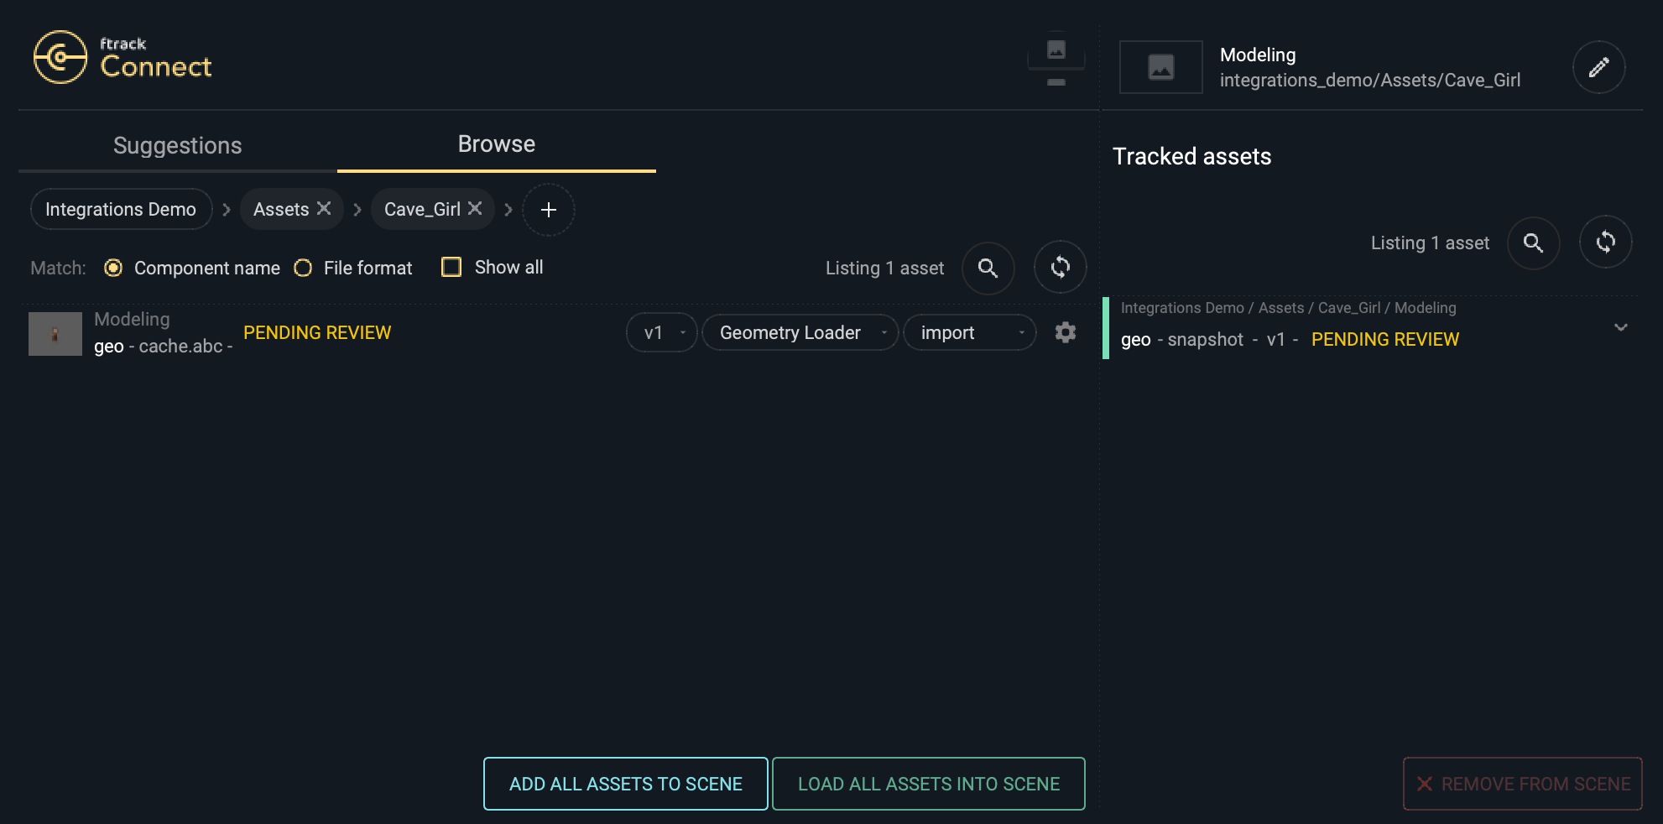Viewport: 1663px width, 824px height.
Task: Add a new breadcrumb level with plus
Action: click(548, 210)
